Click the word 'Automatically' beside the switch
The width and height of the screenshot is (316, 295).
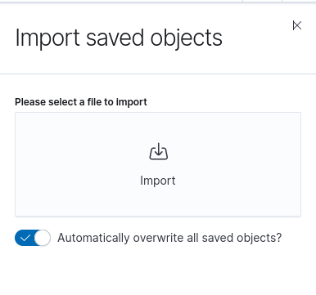pyautogui.click(x=93, y=238)
